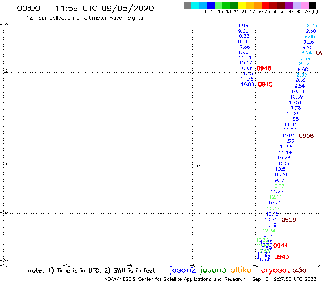Image resolution: width=322 pixels, height=283 pixels.
Task: Click the wave height value 10.39
Action: click(296, 97)
